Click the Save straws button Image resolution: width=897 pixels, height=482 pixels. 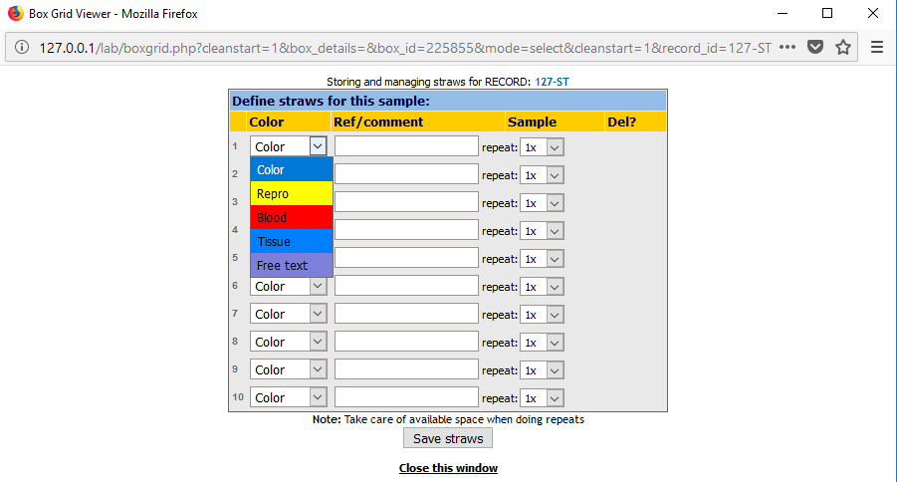click(448, 438)
